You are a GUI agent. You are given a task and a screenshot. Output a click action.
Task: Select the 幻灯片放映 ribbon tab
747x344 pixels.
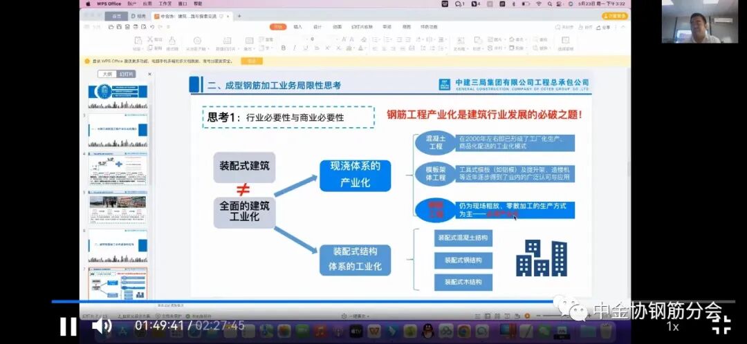pos(362,27)
